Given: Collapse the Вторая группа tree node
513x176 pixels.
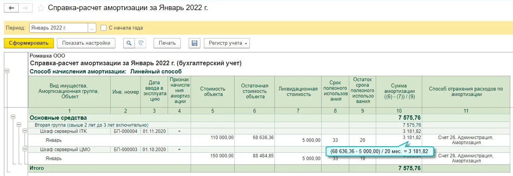Looking at the screenshot, I should (x=18, y=124).
